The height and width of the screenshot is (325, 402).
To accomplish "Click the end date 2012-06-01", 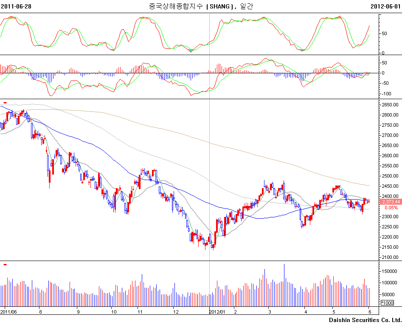I will coord(385,6).
